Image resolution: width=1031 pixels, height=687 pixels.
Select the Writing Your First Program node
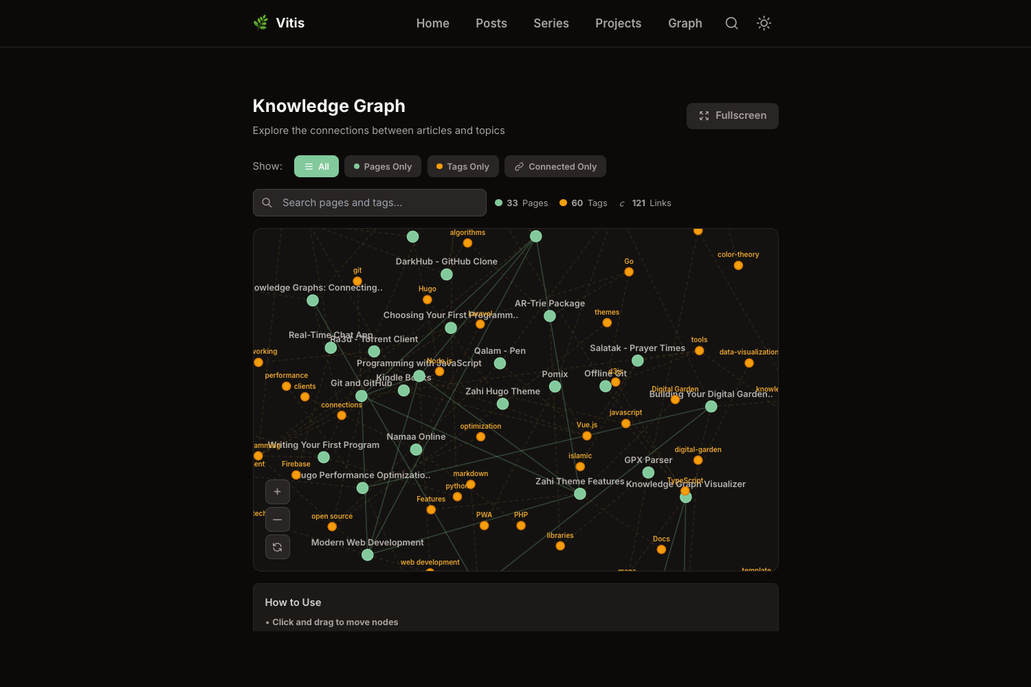[324, 458]
